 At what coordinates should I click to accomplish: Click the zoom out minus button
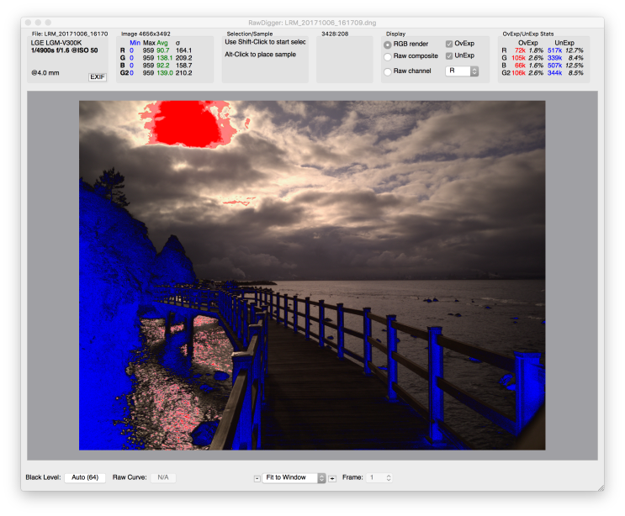257,478
